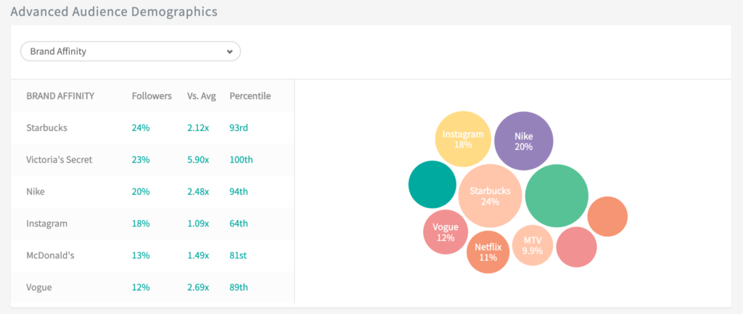Click the 81st percentile value
The image size is (743, 314).
(238, 255)
